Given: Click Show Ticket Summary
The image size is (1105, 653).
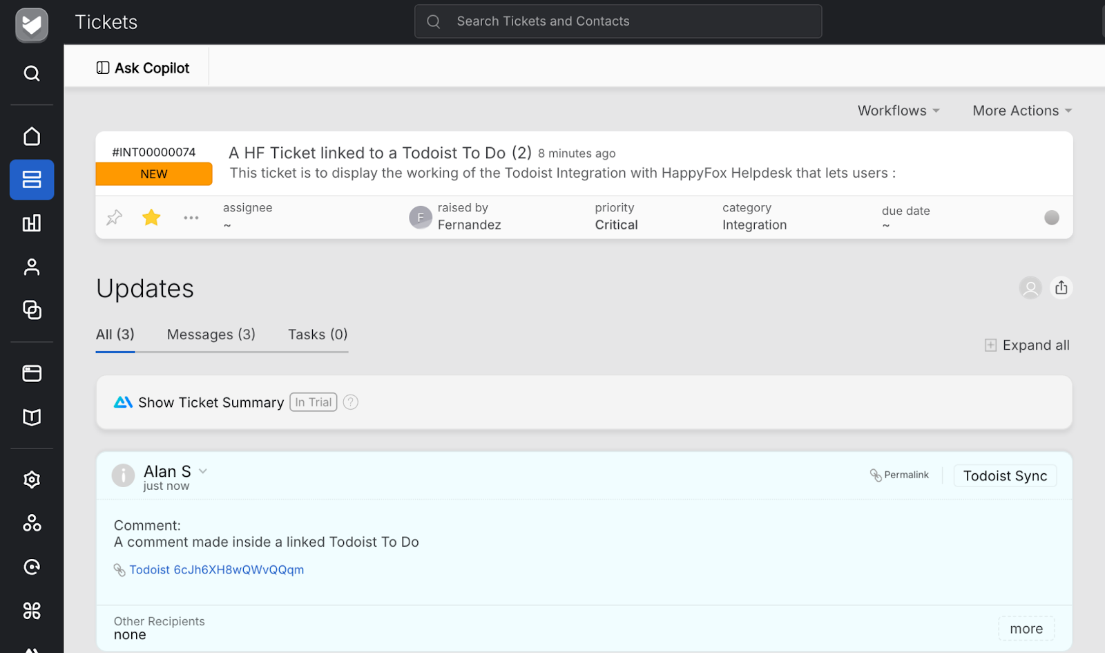Looking at the screenshot, I should (x=211, y=402).
